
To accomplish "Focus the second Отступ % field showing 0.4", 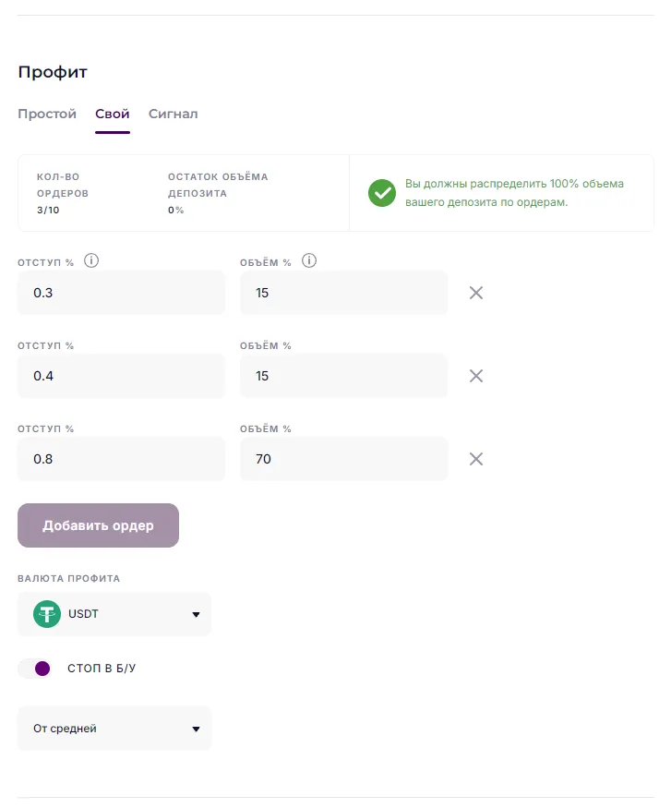I will point(121,376).
